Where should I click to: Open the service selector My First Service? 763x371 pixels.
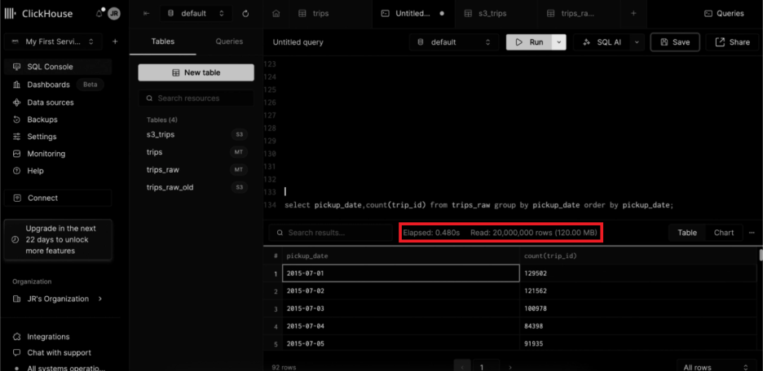point(53,41)
